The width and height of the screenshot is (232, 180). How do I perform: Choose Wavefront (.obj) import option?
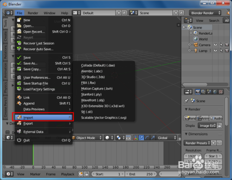click(x=93, y=100)
